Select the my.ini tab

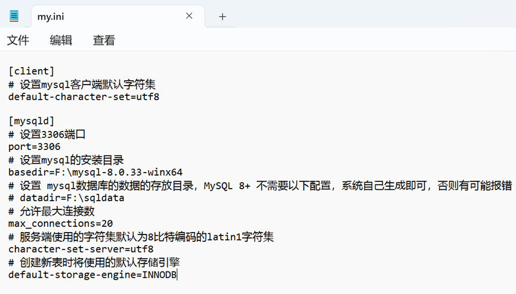tap(118, 17)
